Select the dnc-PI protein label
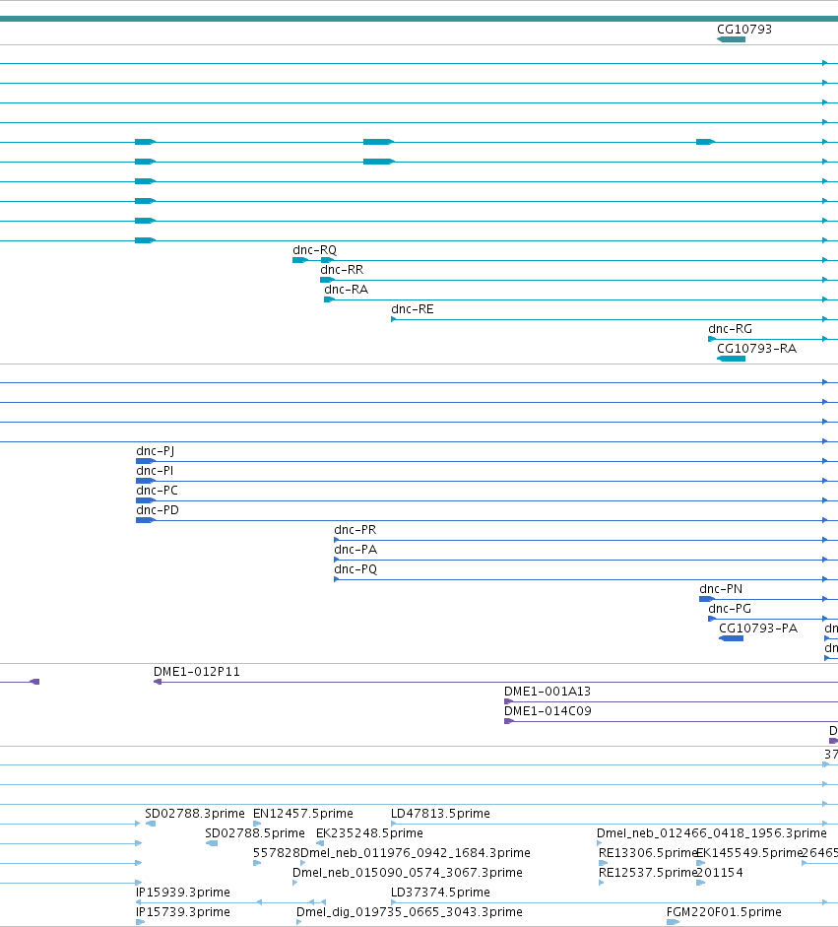The image size is (838, 927). tap(155, 471)
